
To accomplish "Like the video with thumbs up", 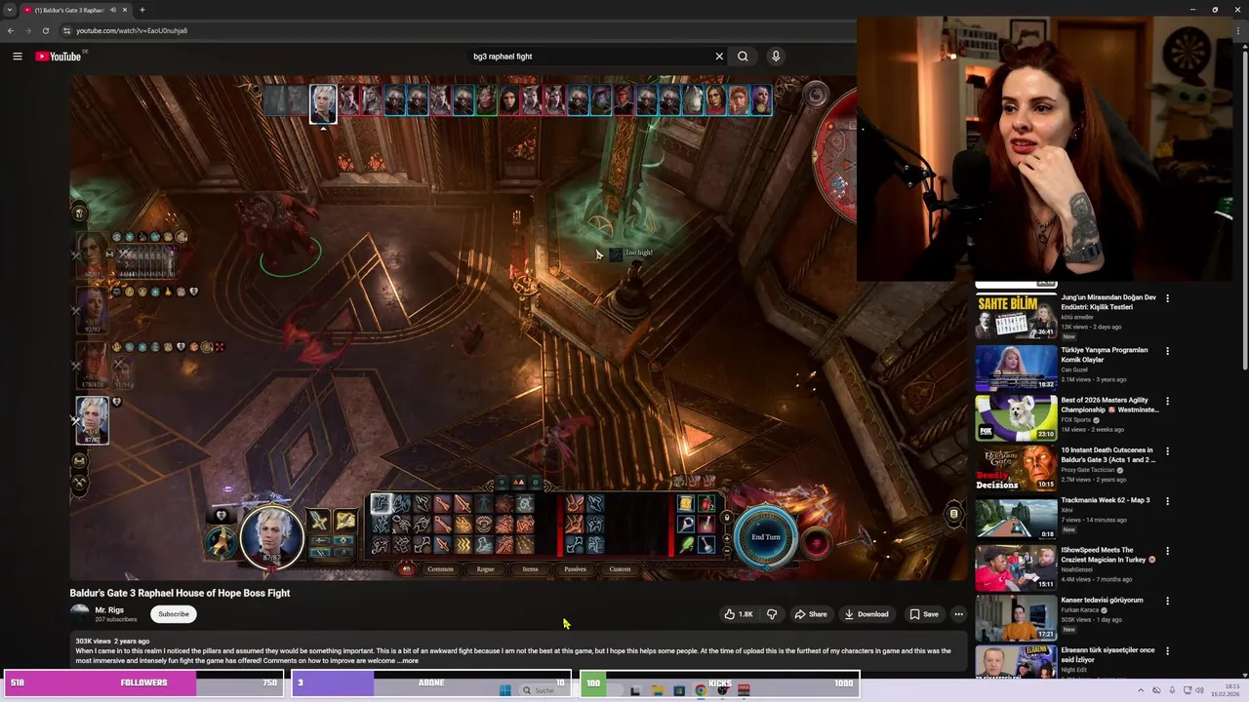I will [739, 614].
